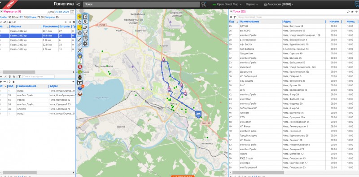Select route stop Алюком, Балябина 76
359x177 pixels.
[38, 109]
